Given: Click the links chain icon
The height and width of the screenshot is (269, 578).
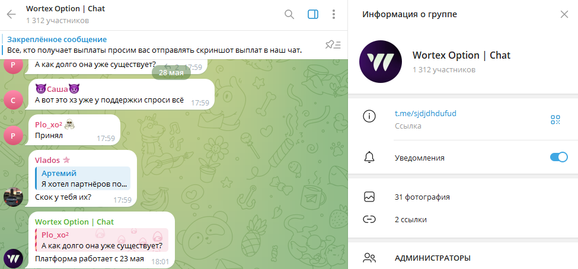Looking at the screenshot, I should click(x=369, y=220).
